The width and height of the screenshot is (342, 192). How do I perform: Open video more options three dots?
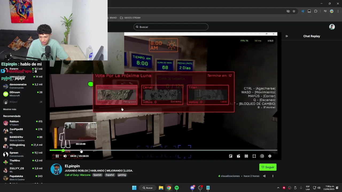273,176
